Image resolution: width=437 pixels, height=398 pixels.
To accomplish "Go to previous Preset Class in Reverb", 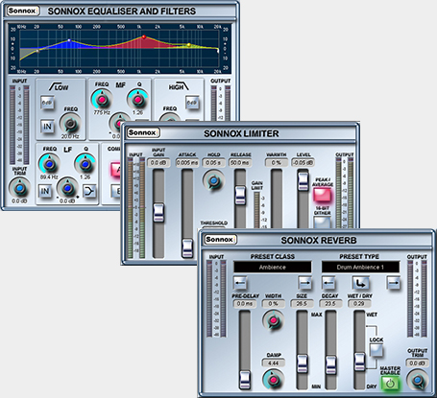I will pyautogui.click(x=240, y=283).
